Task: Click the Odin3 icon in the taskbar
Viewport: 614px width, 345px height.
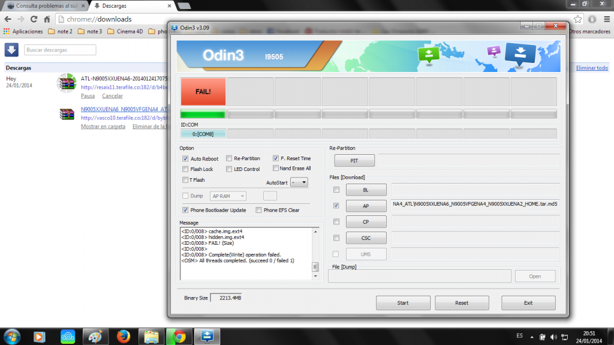Action: pos(206,336)
